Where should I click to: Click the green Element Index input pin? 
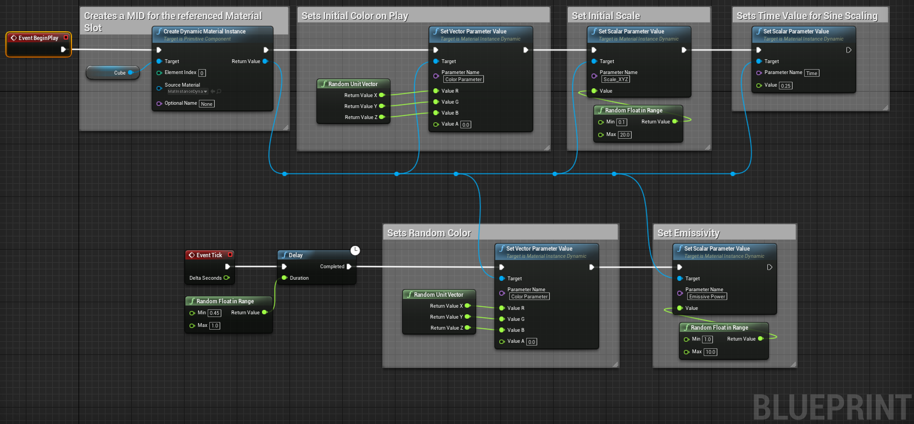pyautogui.click(x=159, y=72)
